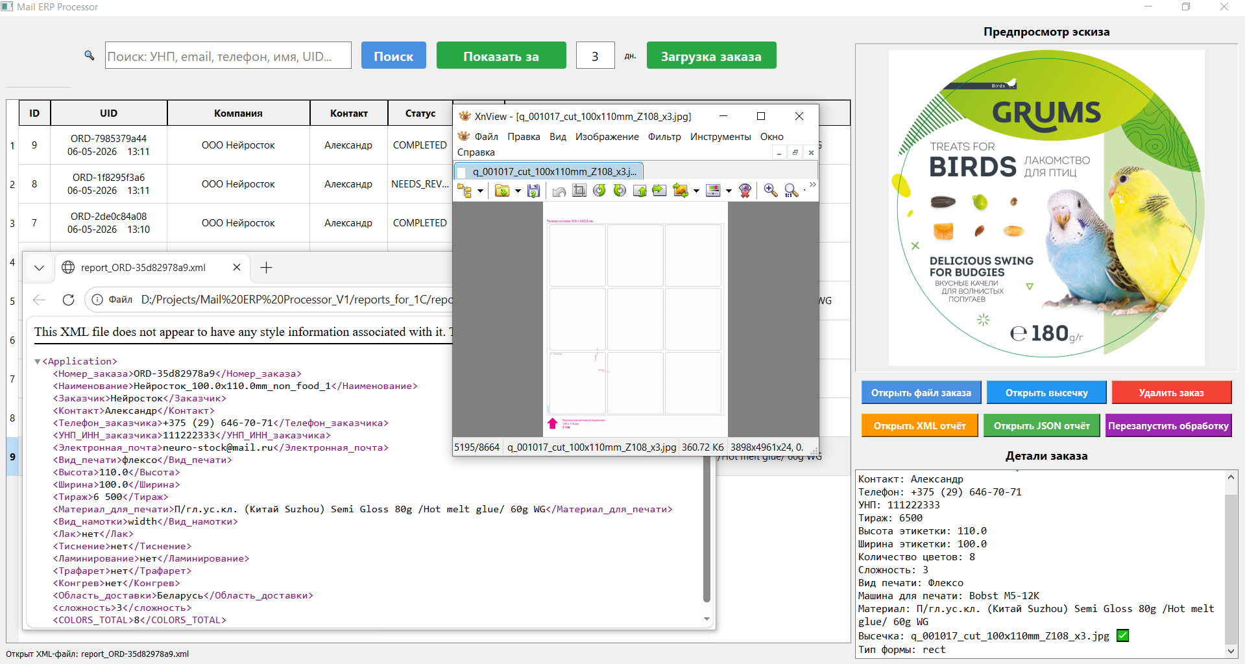The image size is (1245, 664).
Task: Expand XnView color adjust dropdown arrow
Action: pos(729,191)
